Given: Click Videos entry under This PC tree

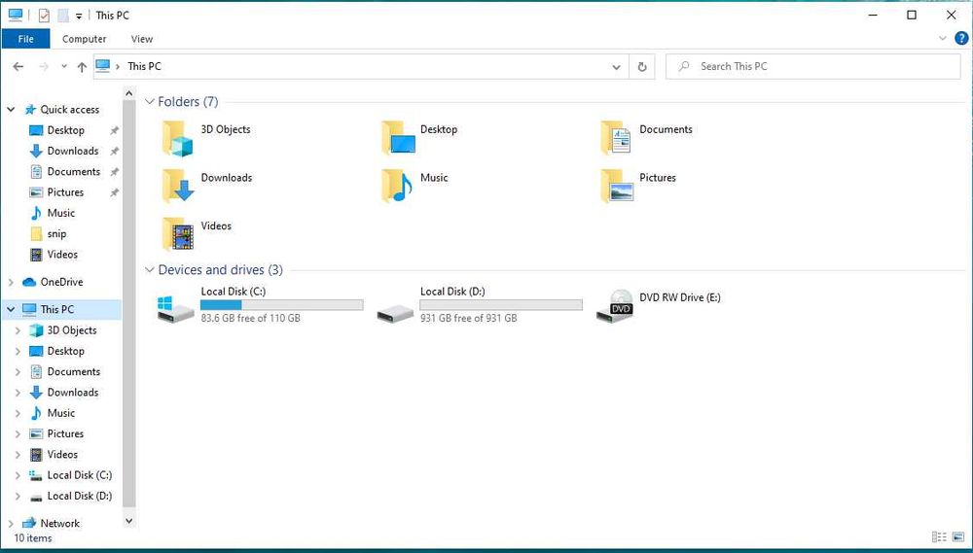Looking at the screenshot, I should tap(54, 455).
